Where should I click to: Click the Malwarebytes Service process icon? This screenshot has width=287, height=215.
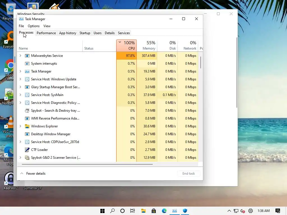(x=27, y=56)
